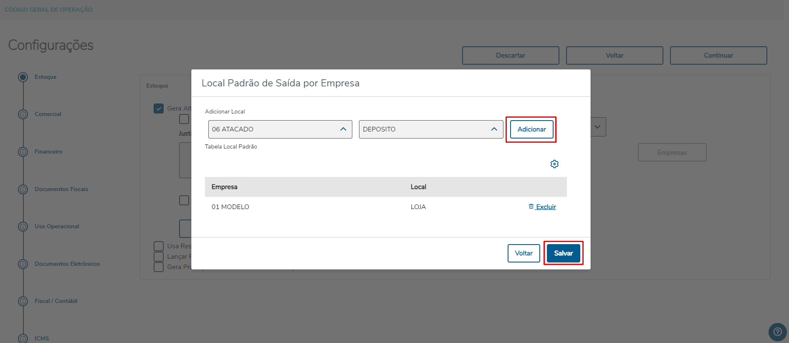This screenshot has height=343, width=789.
Task: Click the Comercial step circle icon
Action: 23,114
